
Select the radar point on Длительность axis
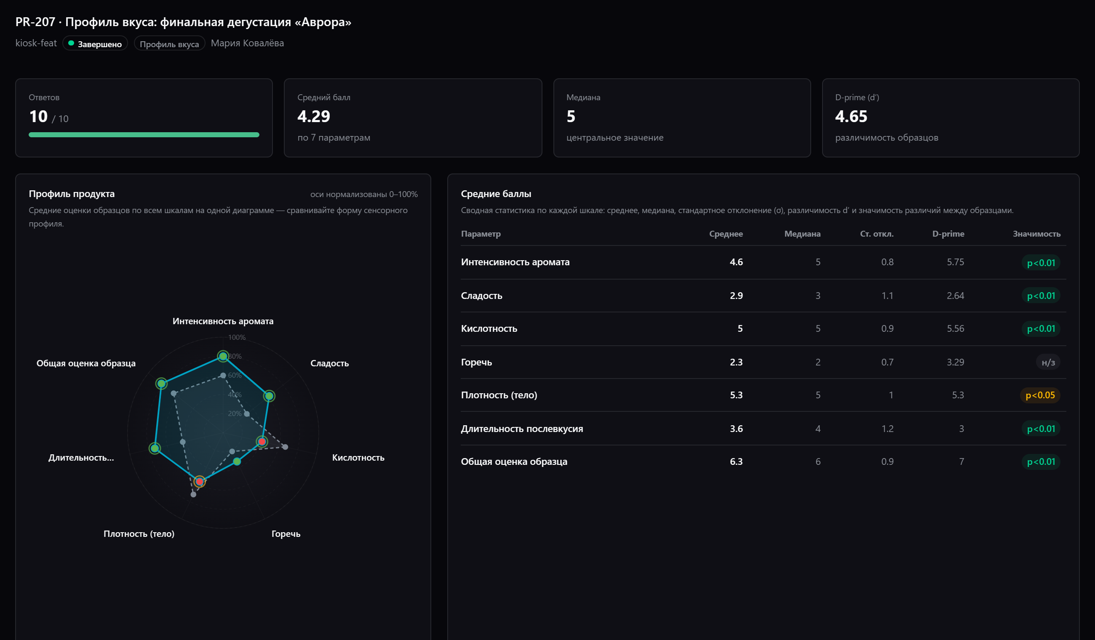pos(155,448)
